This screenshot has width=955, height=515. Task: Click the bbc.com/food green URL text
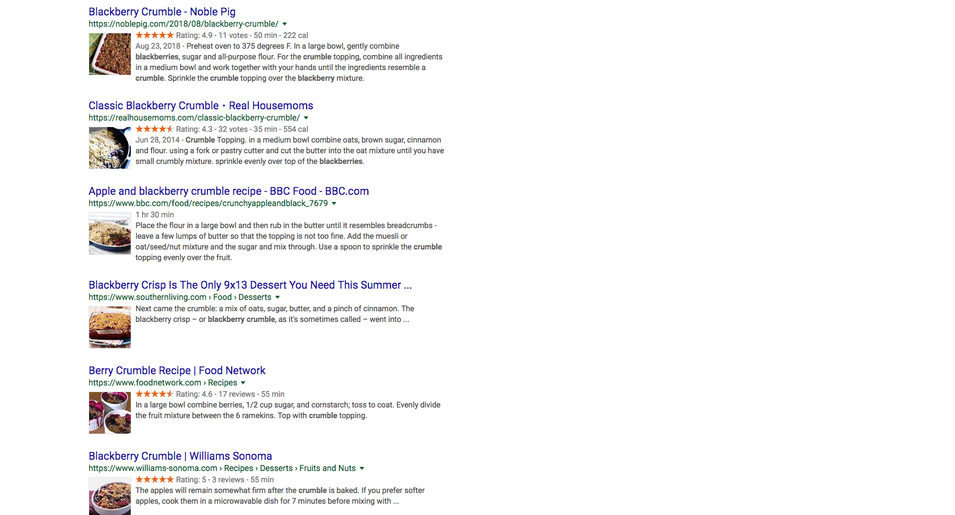[x=208, y=203]
